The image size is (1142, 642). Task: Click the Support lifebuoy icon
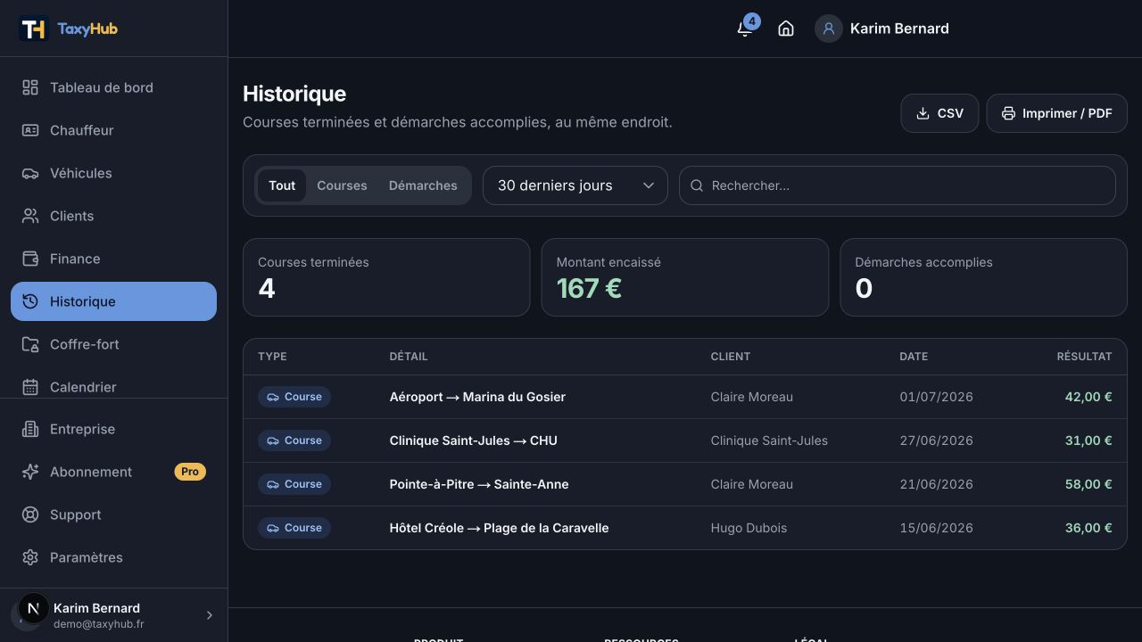tap(30, 514)
